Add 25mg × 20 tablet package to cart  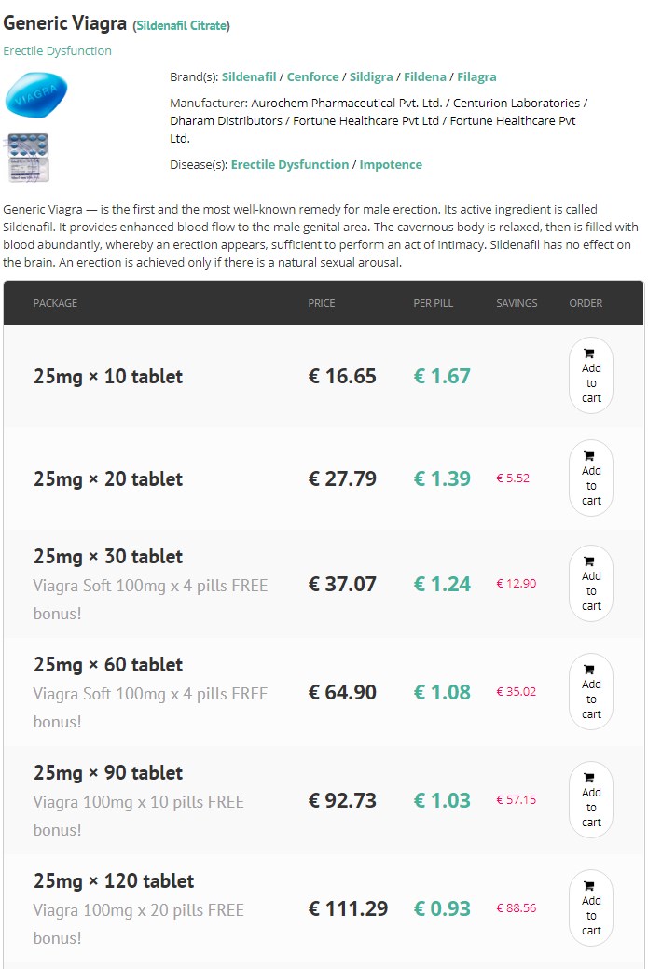(x=590, y=478)
